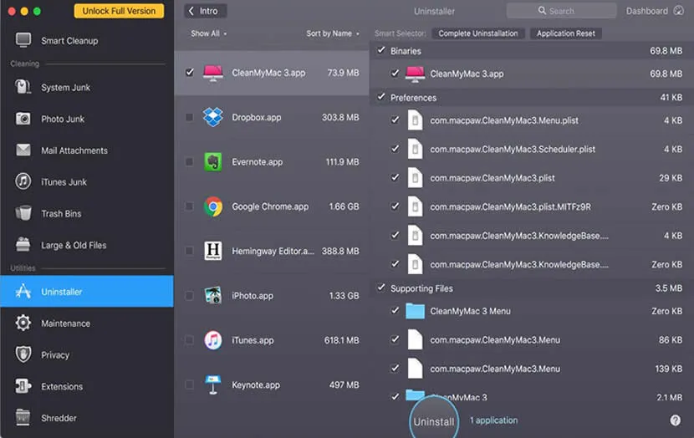The height and width of the screenshot is (438, 694).
Task: Check the Hemingway Editor checkbox
Action: point(189,251)
